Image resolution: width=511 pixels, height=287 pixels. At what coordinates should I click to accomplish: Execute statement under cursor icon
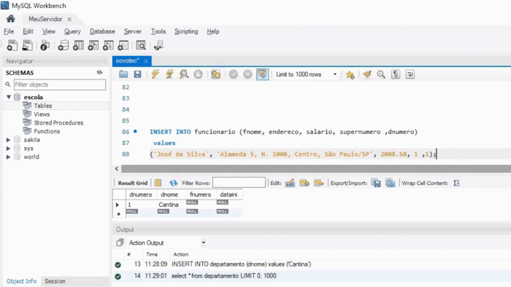[169, 74]
